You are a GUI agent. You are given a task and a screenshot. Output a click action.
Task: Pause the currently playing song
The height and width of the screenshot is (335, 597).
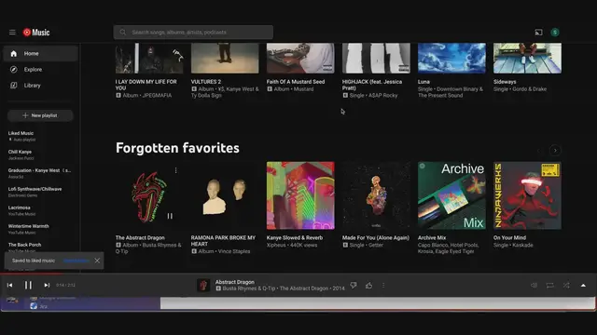28,285
